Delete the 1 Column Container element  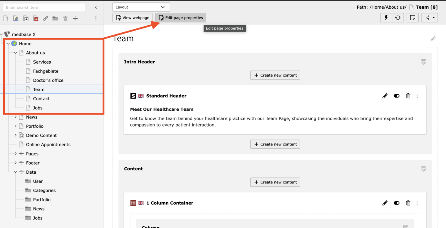click(x=408, y=203)
